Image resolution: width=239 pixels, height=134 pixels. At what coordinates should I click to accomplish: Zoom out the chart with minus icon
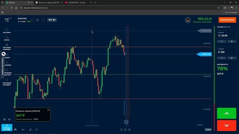pyautogui.click(x=121, y=130)
